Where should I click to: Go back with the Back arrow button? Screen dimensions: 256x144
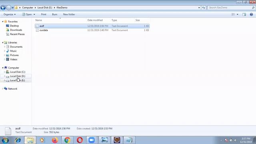click(3, 8)
